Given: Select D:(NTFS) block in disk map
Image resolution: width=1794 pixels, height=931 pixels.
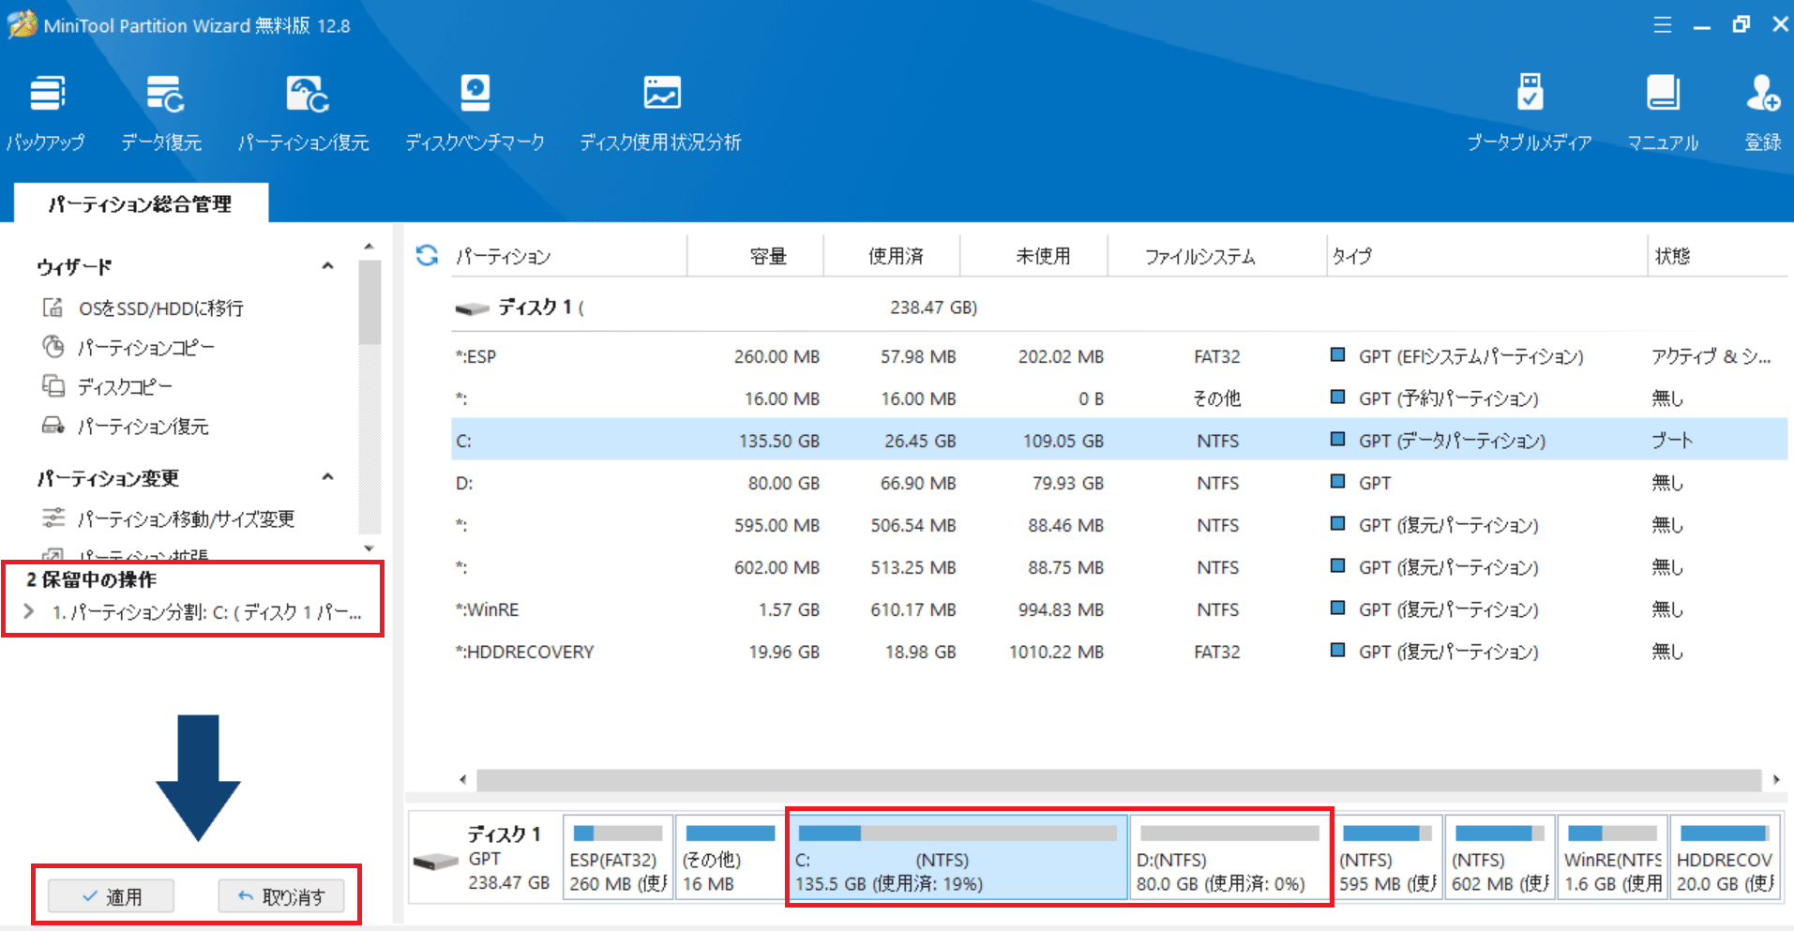Looking at the screenshot, I should click(1229, 859).
